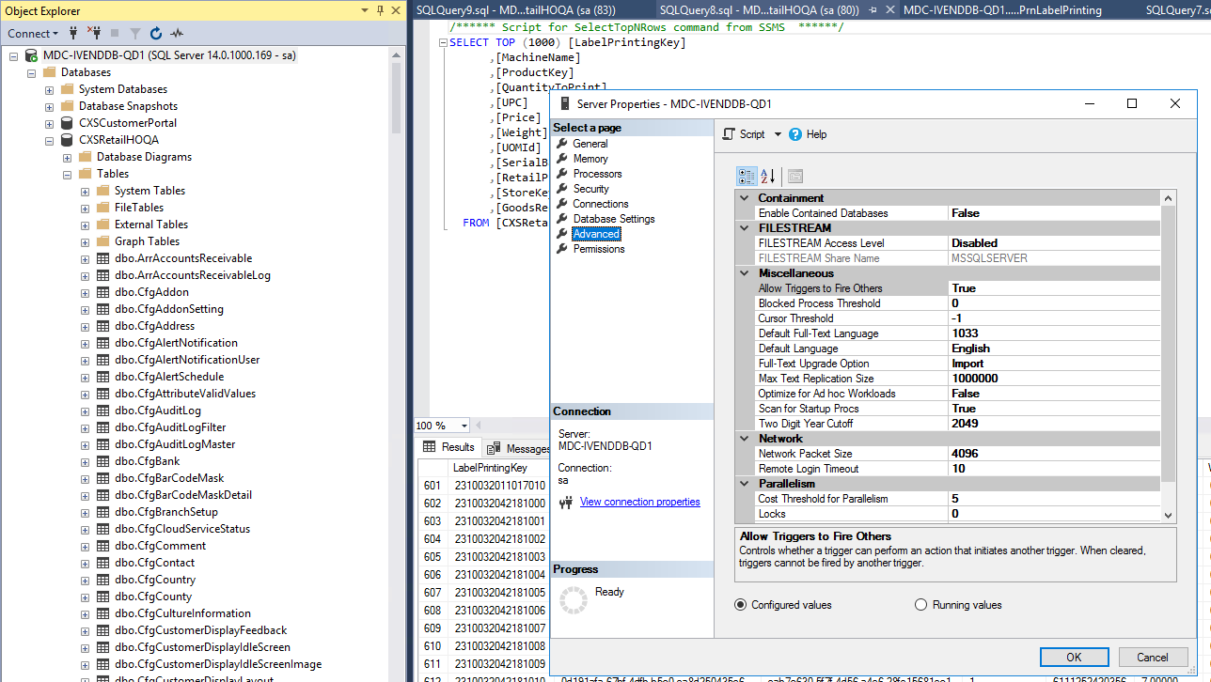Expand the CXSCustomerPortal database
1211x682 pixels.
[49, 123]
